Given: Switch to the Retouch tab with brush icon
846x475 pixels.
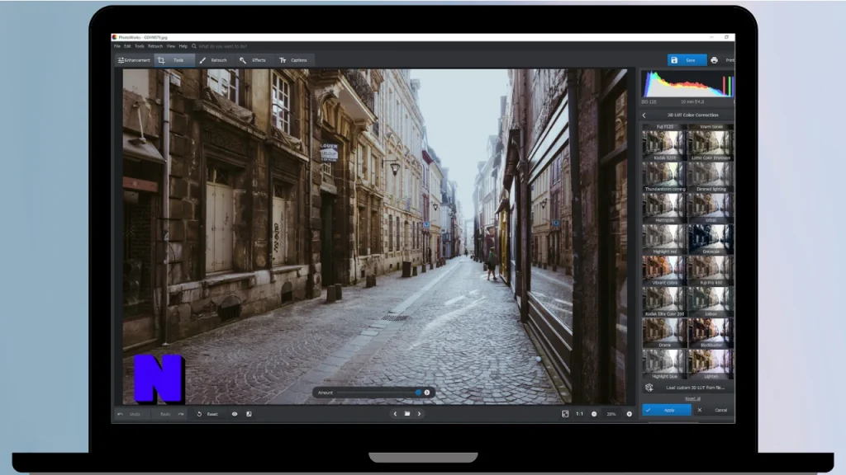Looking at the screenshot, I should pos(214,60).
